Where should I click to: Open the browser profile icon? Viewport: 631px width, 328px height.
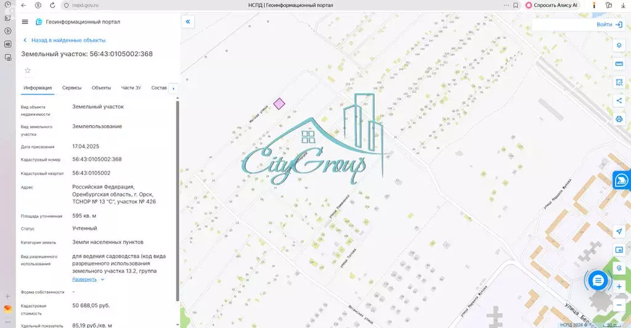(38, 5)
